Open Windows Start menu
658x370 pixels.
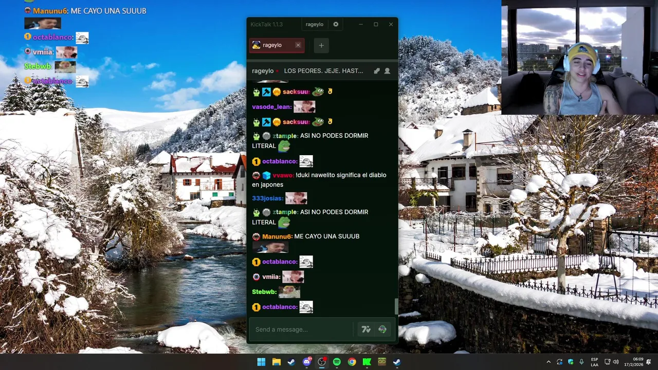261,362
